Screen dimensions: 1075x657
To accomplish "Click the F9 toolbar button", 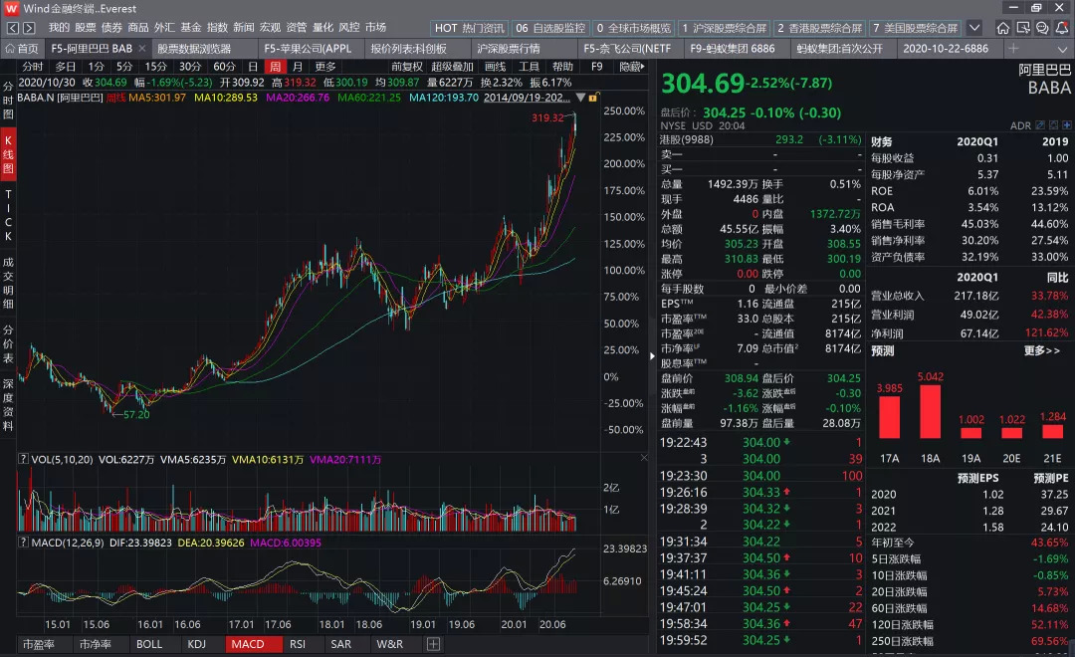I will pyautogui.click(x=597, y=67).
